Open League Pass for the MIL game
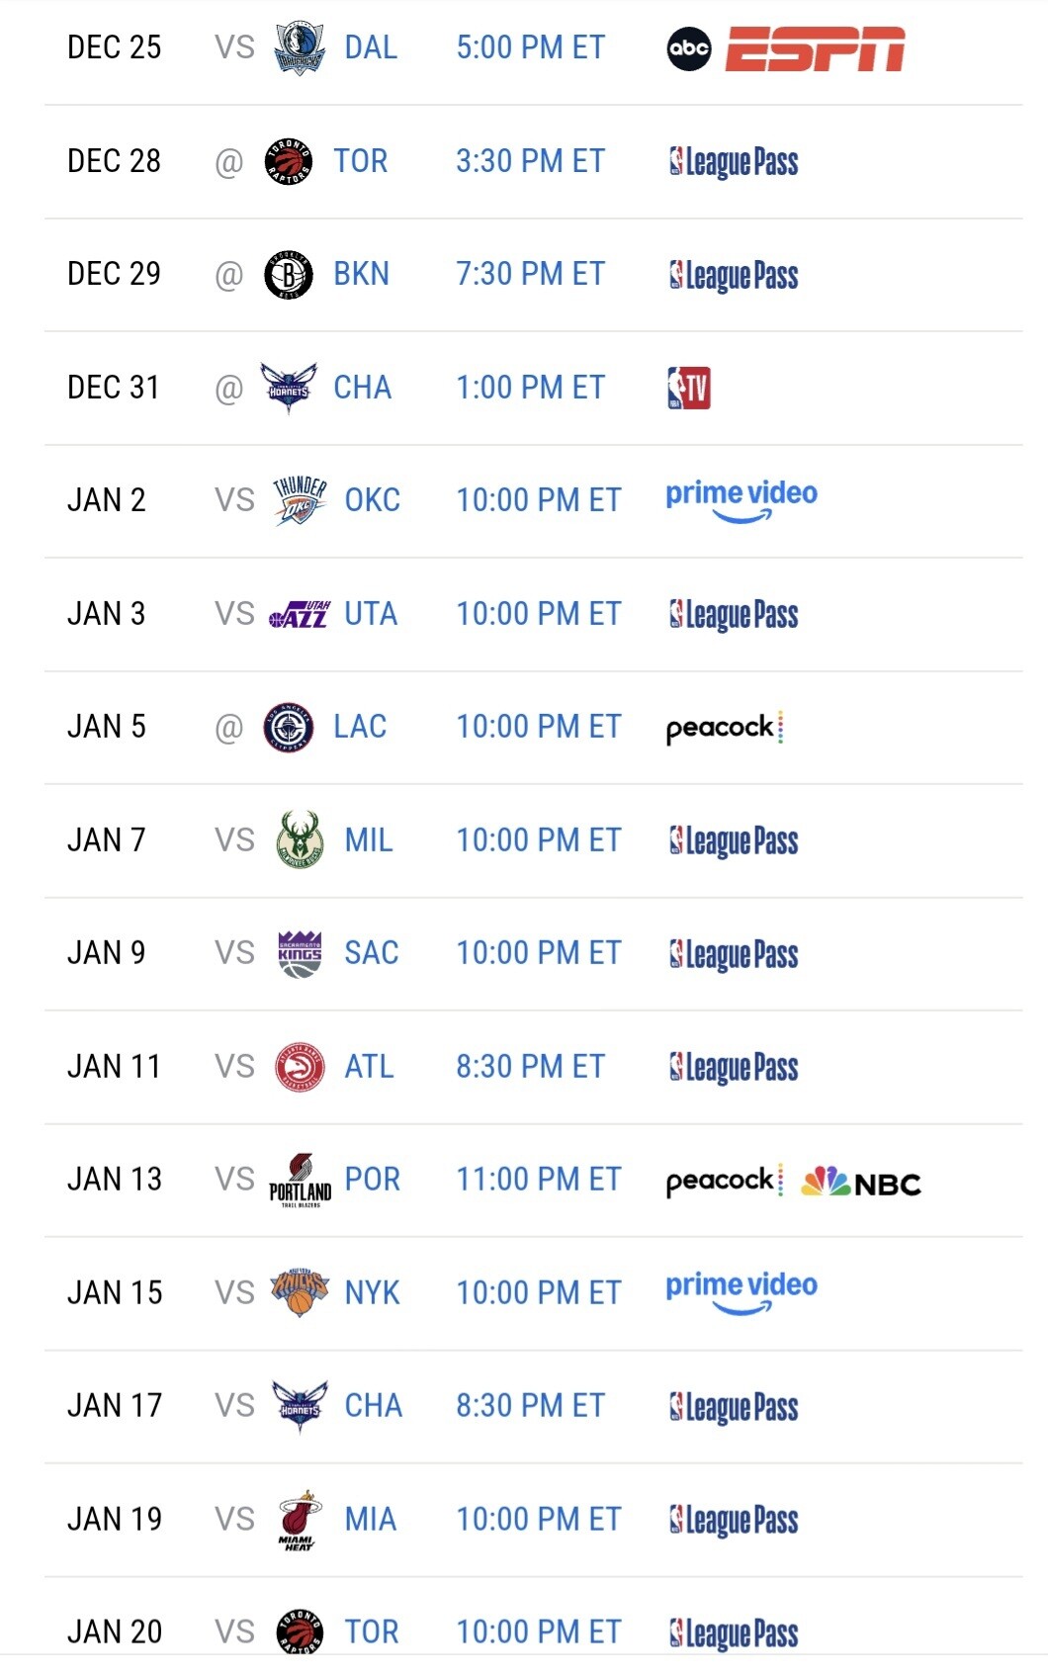 733,841
